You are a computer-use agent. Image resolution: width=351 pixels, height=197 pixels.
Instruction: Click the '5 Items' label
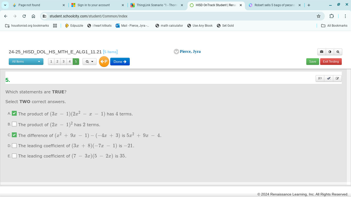point(110,52)
